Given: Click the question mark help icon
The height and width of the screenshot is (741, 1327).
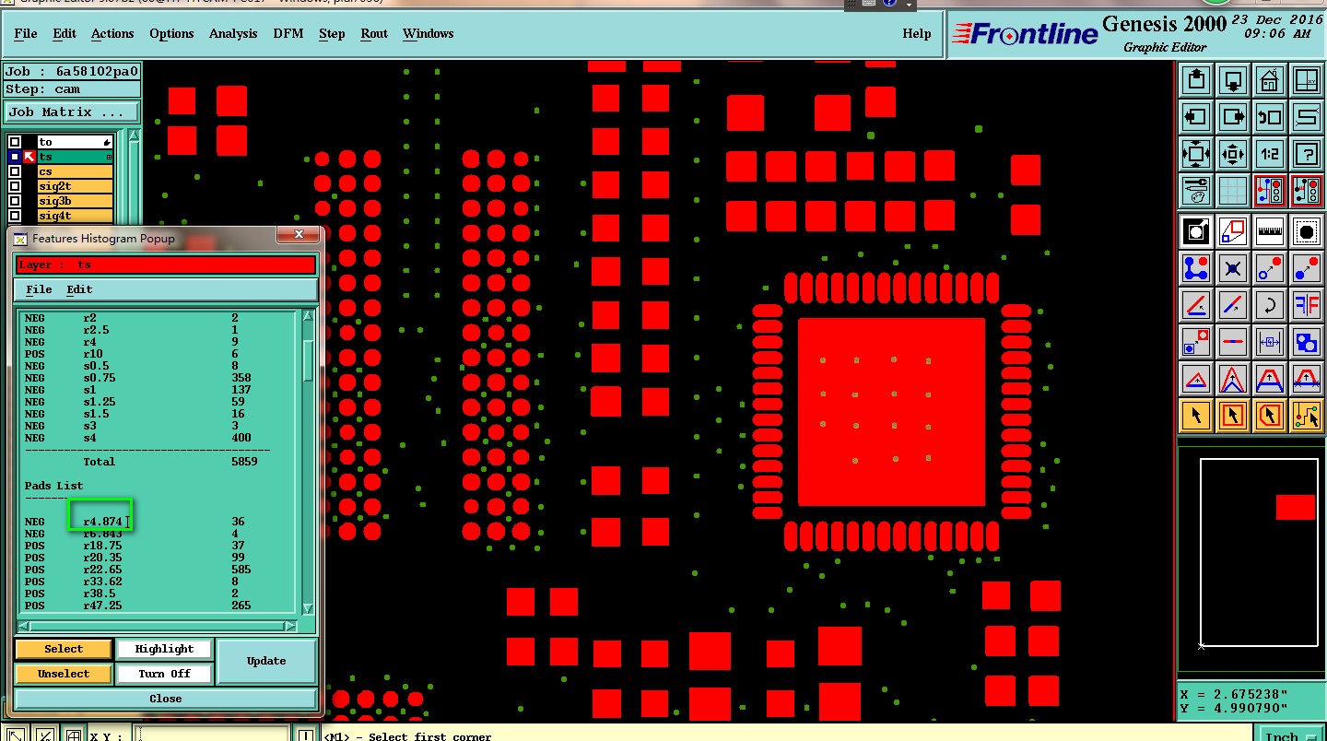Looking at the screenshot, I should pos(1307,153).
